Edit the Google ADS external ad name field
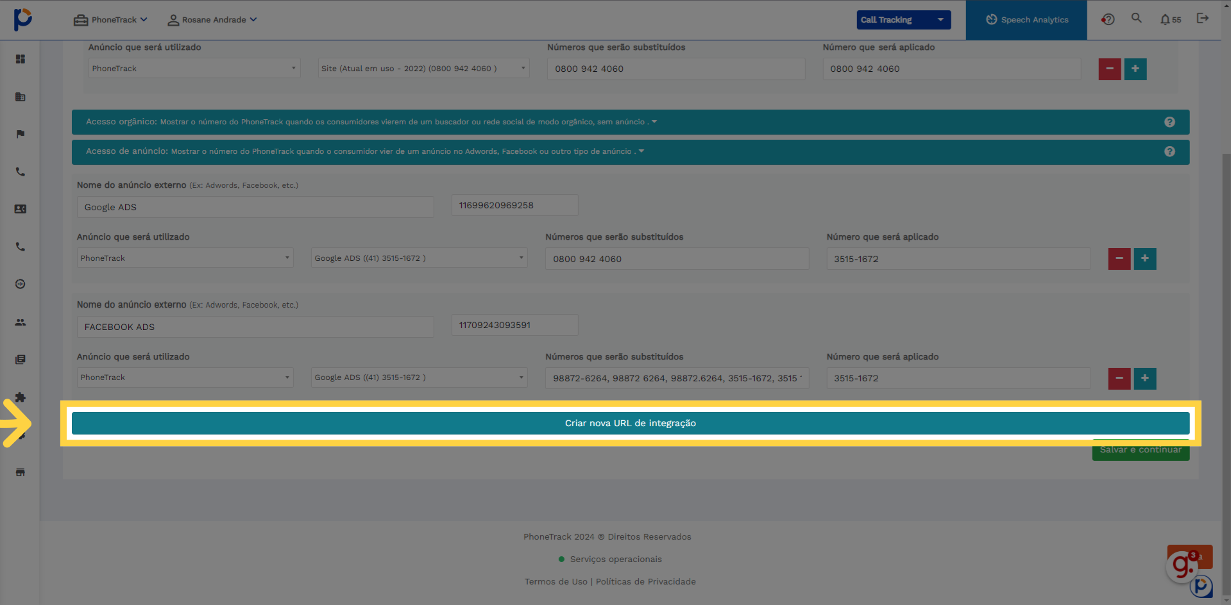The height and width of the screenshot is (605, 1231). tap(255, 207)
